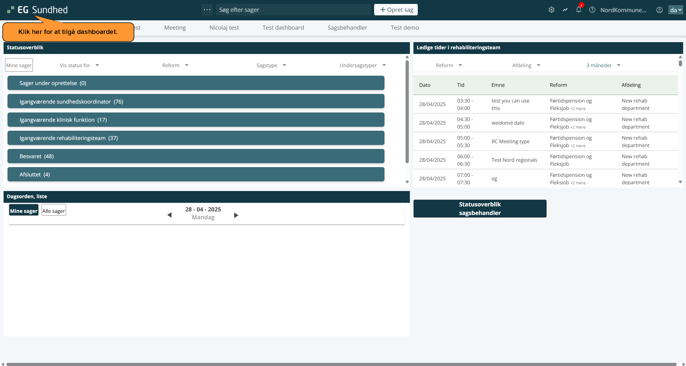This screenshot has width=686, height=366.
Task: Click the statistics trend line icon
Action: (x=565, y=10)
